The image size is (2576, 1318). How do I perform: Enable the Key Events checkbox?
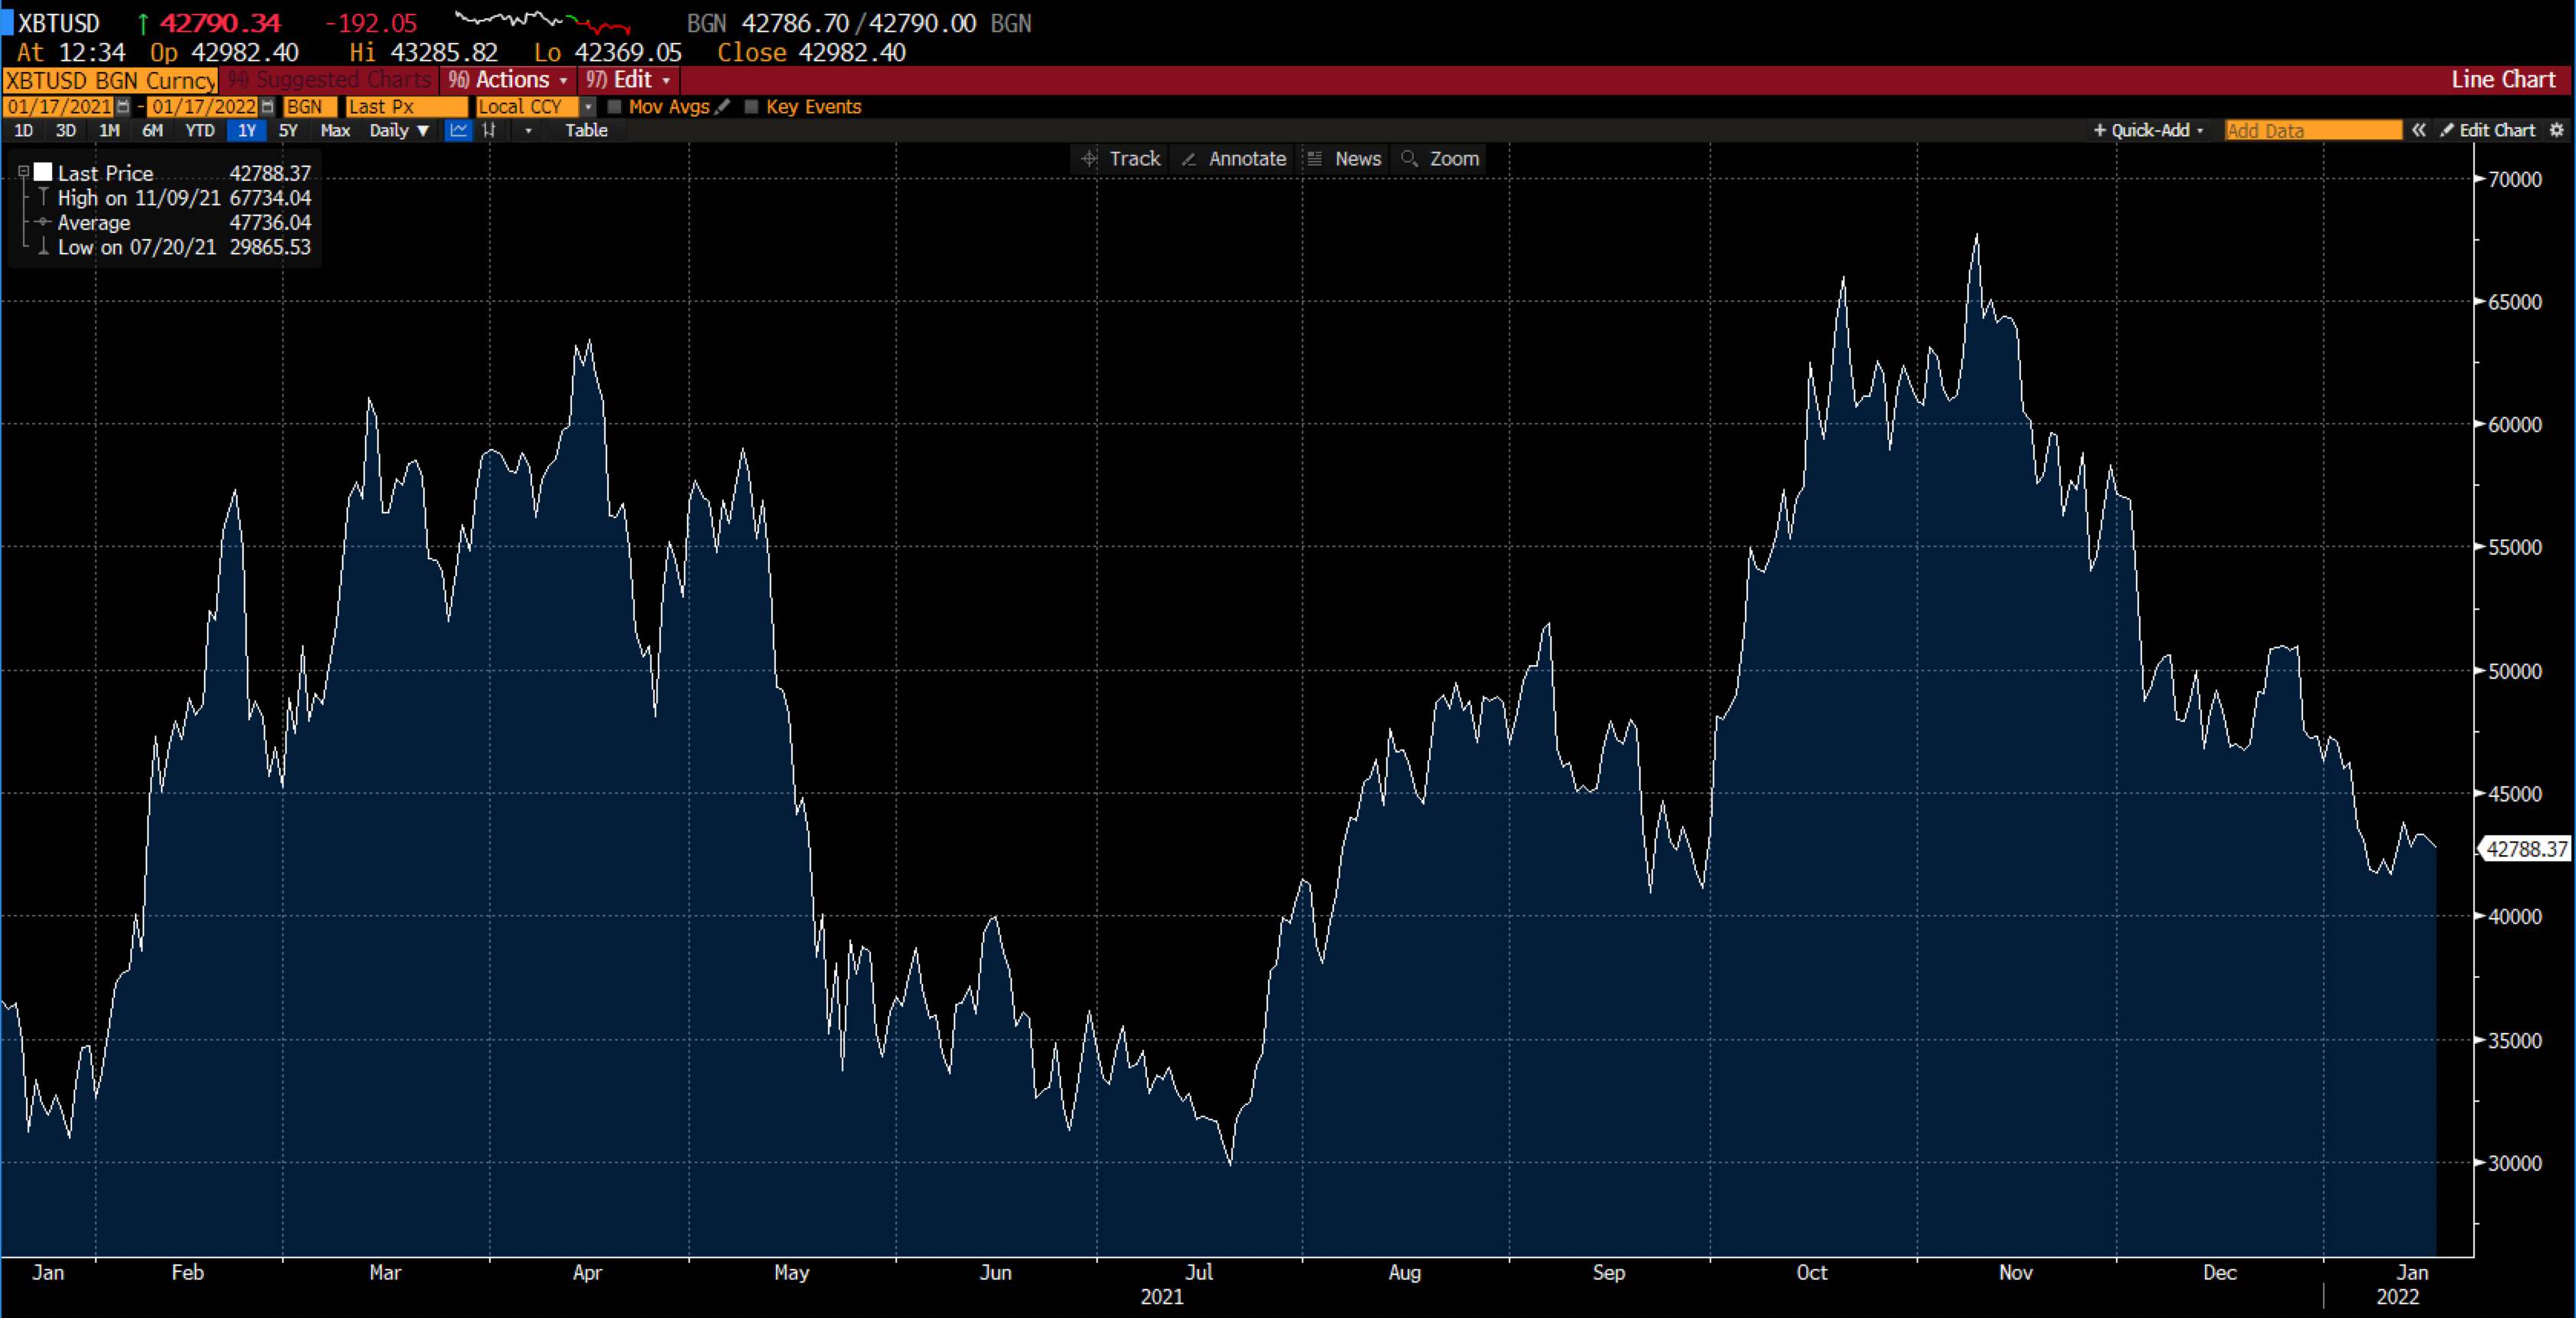coord(752,107)
